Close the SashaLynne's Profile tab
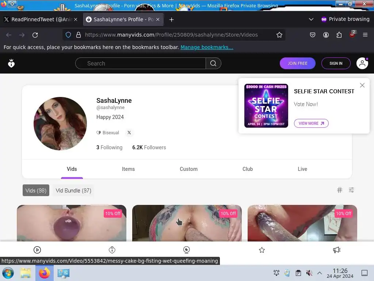Viewport: 374px width, 281px height. click(158, 19)
